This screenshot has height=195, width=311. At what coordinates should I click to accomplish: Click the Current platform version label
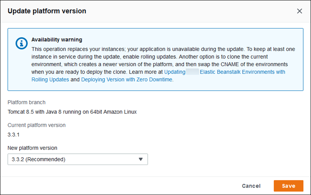pyautogui.click(x=37, y=125)
